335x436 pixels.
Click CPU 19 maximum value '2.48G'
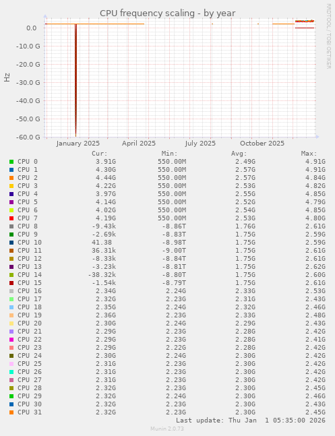[x=315, y=315]
